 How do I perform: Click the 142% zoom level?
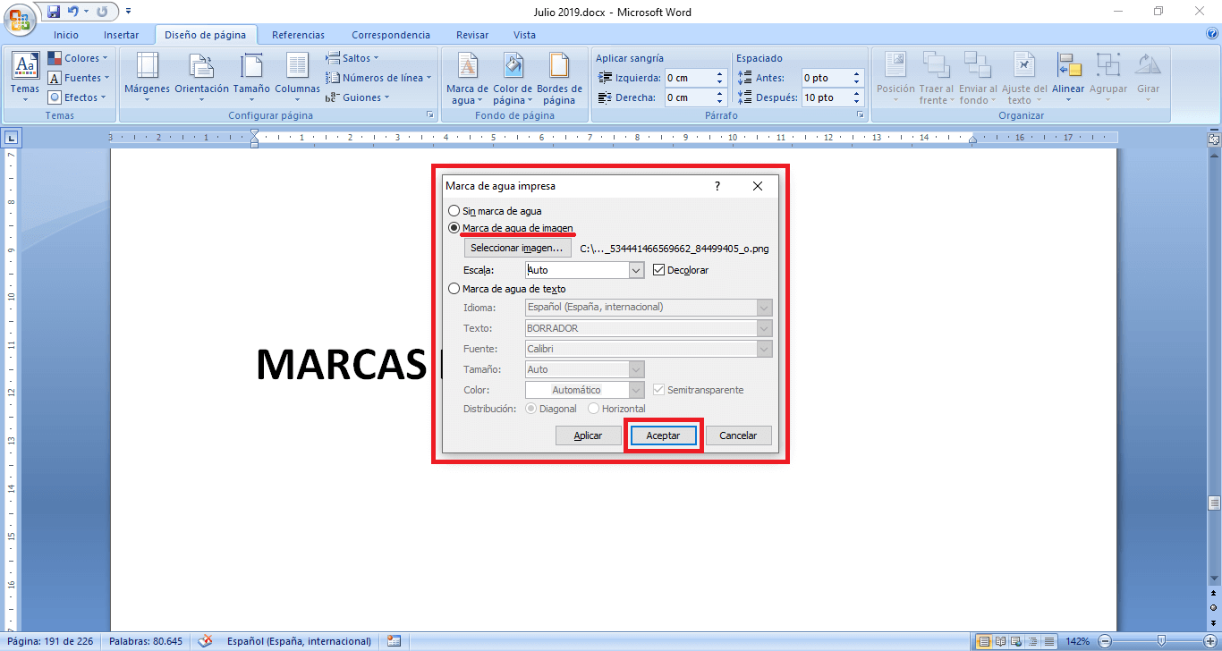tap(1077, 641)
